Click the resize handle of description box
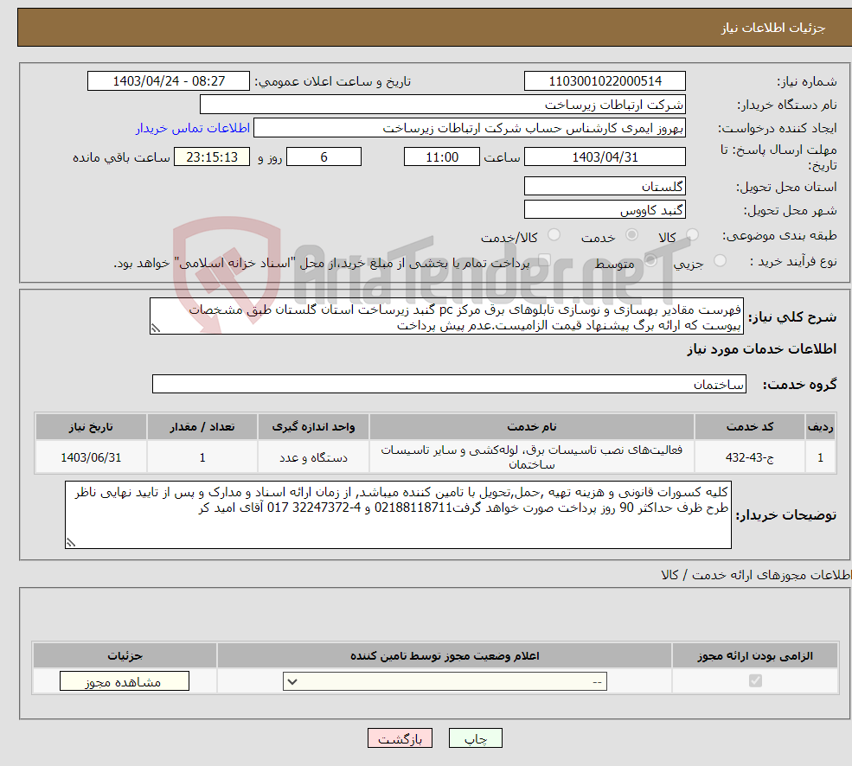 point(156,329)
